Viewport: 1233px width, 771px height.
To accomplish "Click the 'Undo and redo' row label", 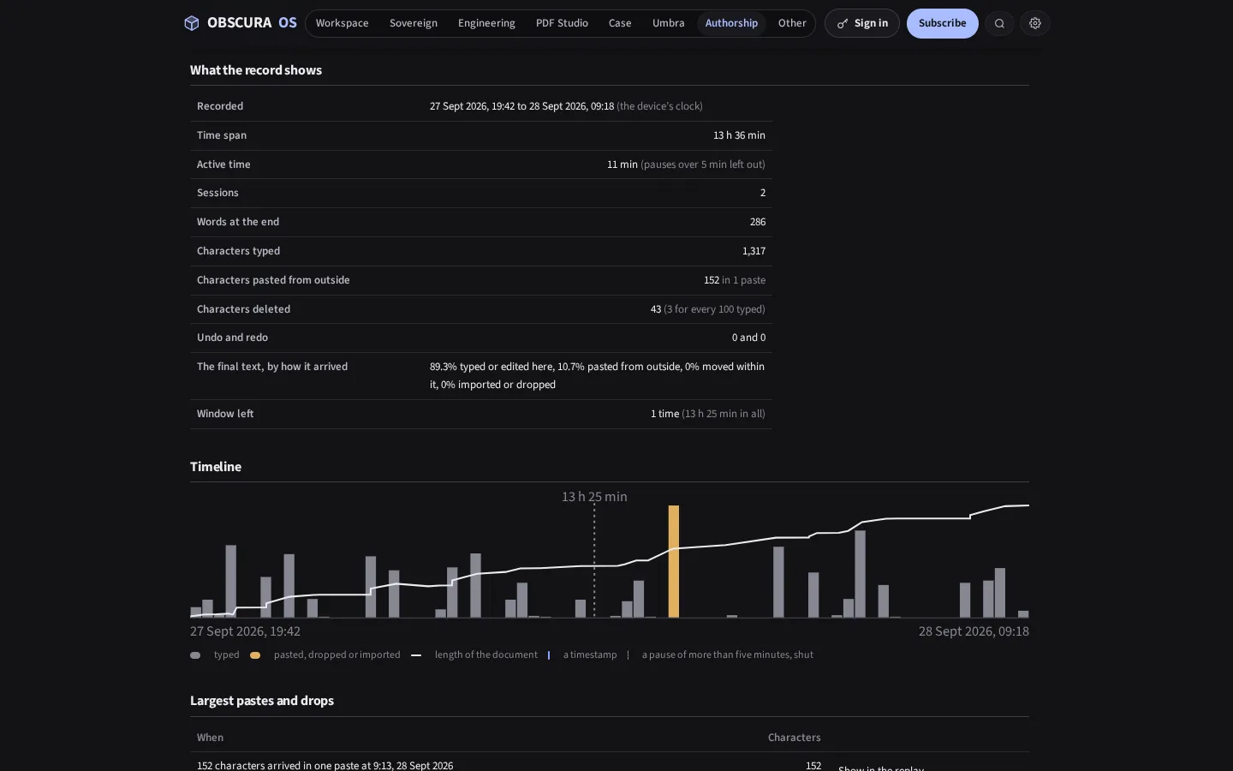I will pyautogui.click(x=232, y=338).
